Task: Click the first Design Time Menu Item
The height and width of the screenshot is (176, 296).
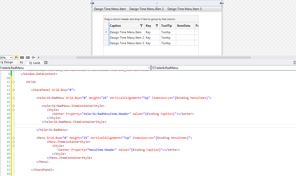Action: coord(110,9)
